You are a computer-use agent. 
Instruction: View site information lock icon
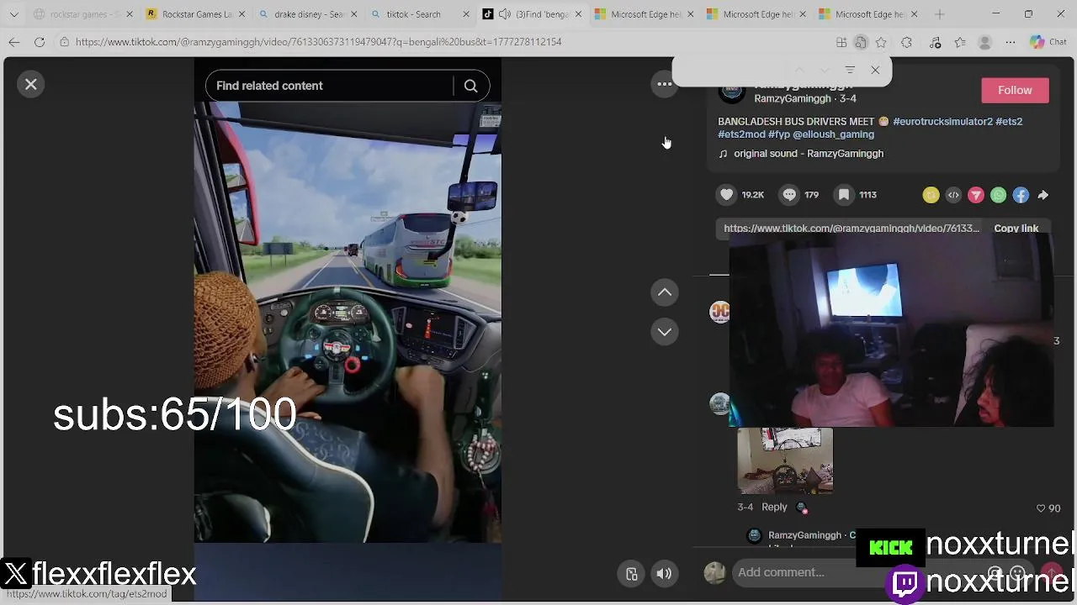point(64,42)
